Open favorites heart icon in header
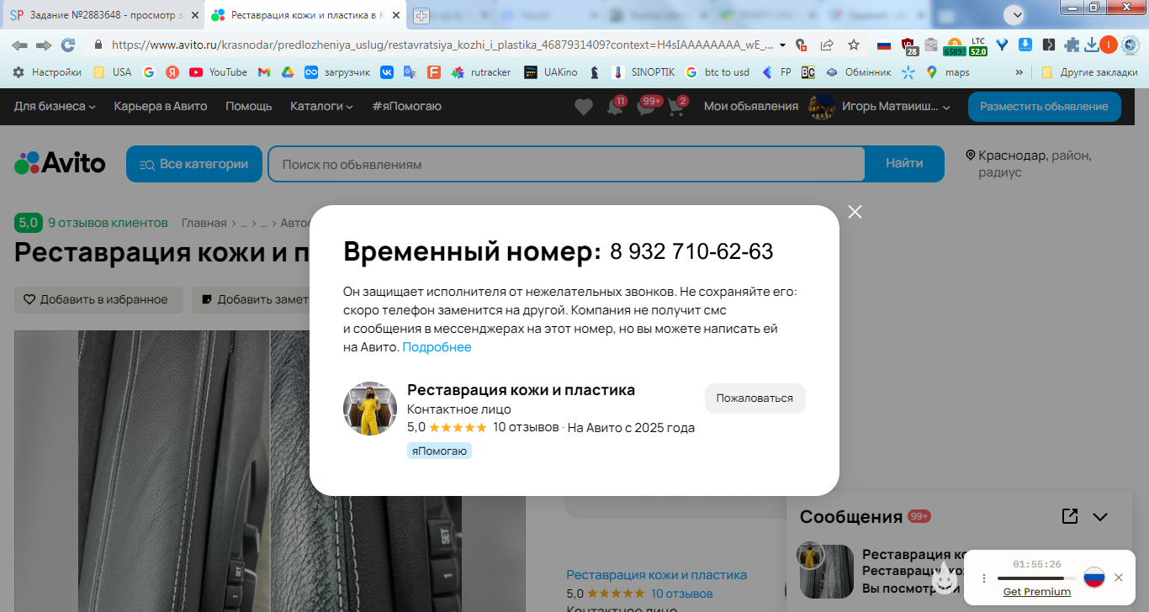The height and width of the screenshot is (612, 1149). [x=583, y=107]
